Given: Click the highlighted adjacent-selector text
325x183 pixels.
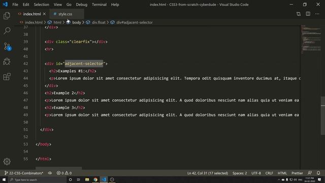Looking at the screenshot, I should 84,64.
